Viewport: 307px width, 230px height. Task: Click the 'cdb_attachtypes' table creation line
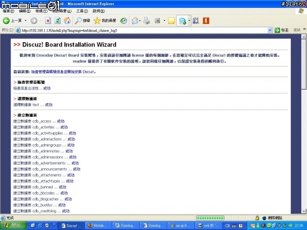point(44,181)
